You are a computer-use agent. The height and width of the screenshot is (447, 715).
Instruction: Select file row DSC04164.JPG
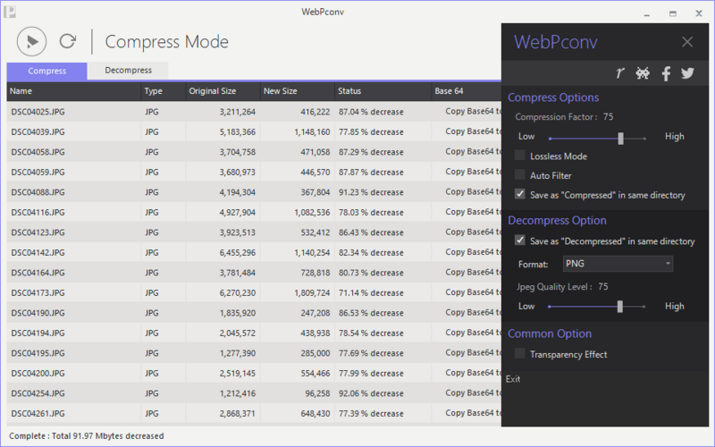point(254,273)
